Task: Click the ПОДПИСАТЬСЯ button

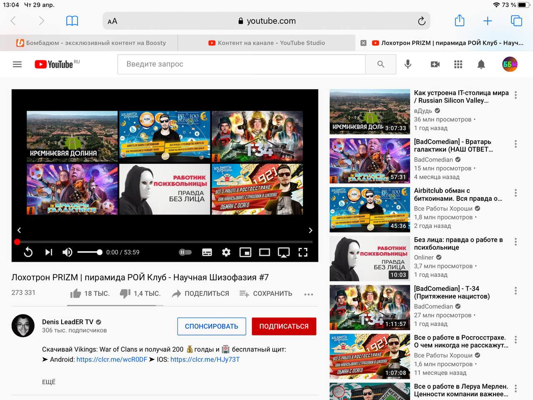Action: [284, 326]
